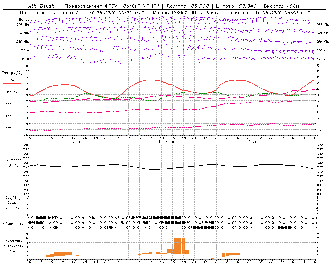The width and height of the screenshot is (330, 264).
Task: Click the Td 2м dew point legend label
Action: point(12,92)
